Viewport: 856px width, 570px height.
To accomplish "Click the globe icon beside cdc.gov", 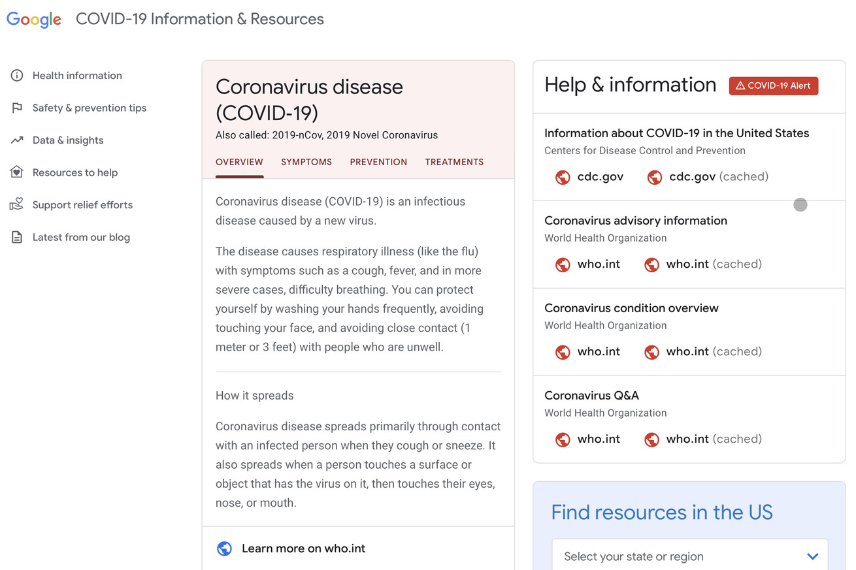I will point(563,177).
